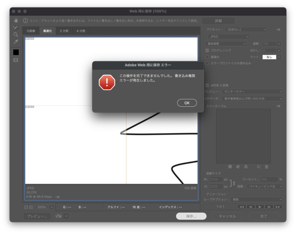
Task: Select the Zoom tool
Action: 16,34
